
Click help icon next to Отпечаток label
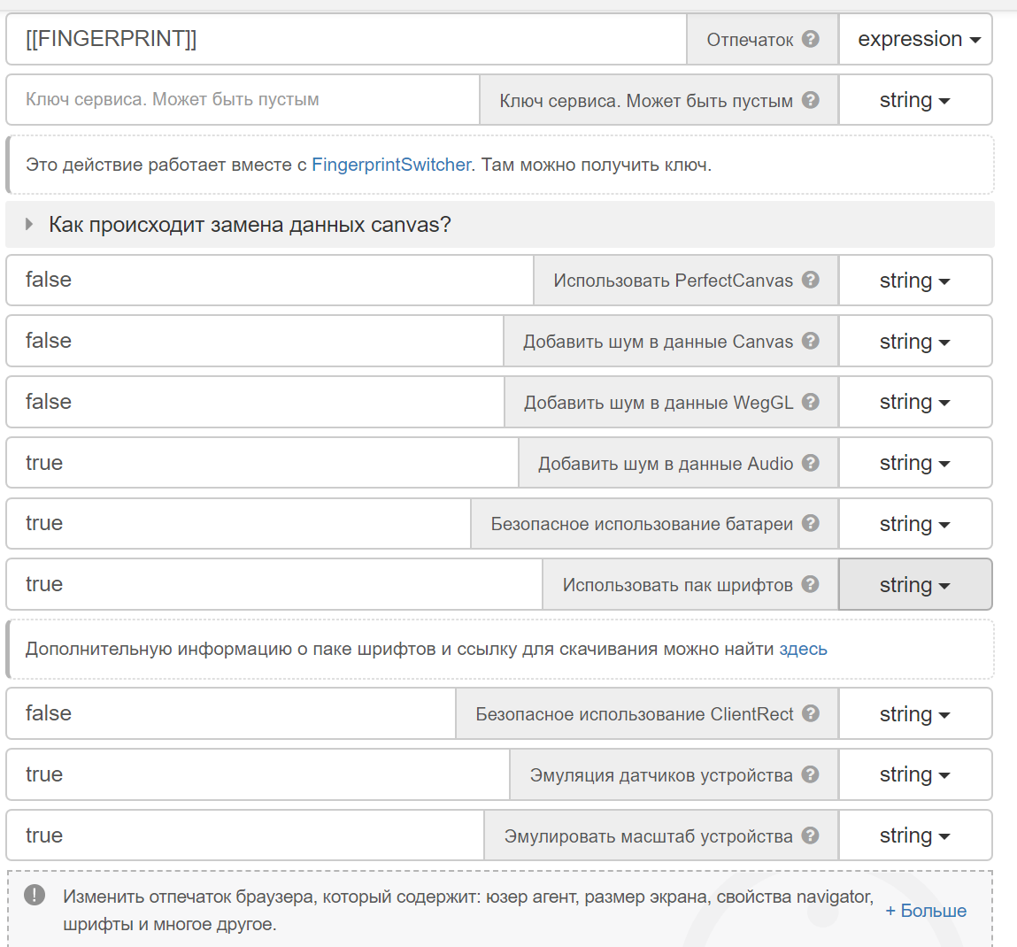click(810, 39)
